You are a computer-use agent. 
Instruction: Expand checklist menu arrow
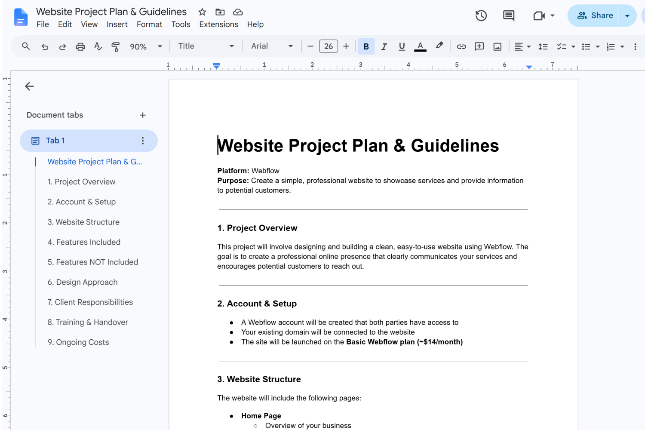point(573,46)
